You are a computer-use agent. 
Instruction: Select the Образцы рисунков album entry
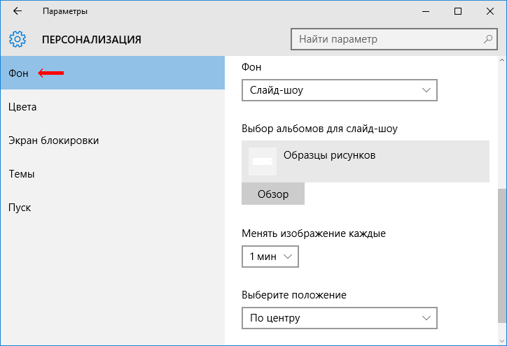click(x=366, y=161)
